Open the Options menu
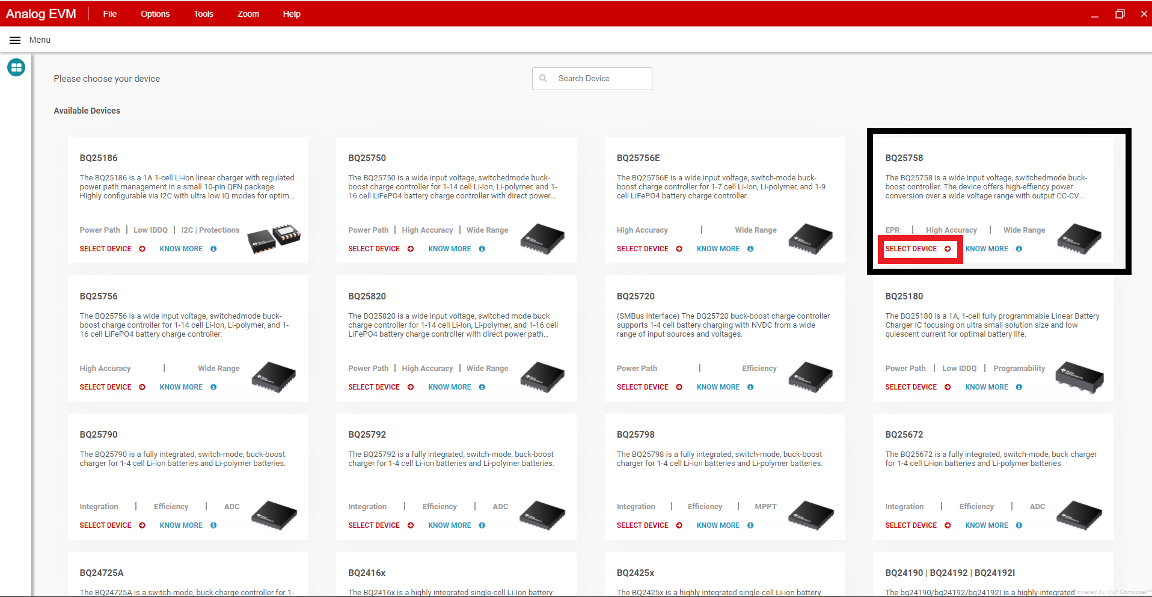1152x597 pixels. 155,14
